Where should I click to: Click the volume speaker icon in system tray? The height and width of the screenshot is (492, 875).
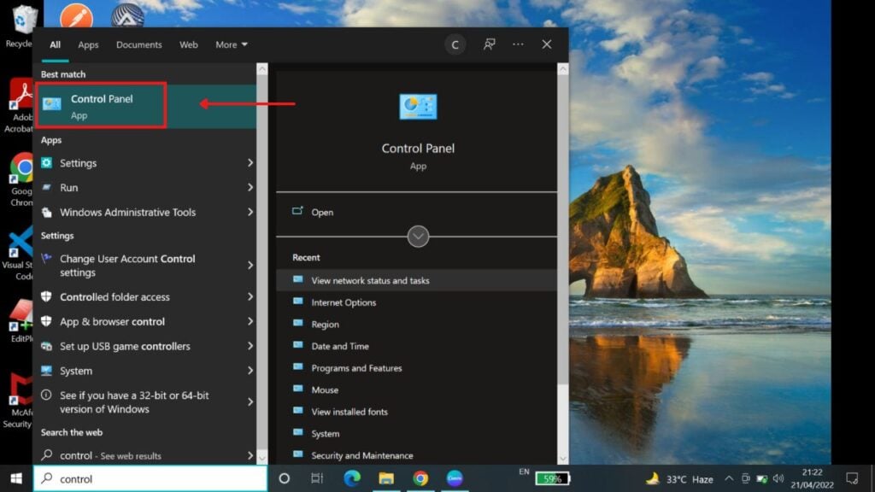pos(778,478)
